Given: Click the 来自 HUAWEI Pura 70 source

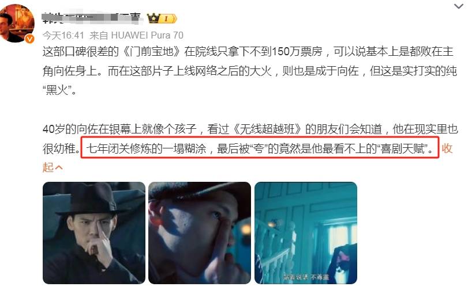Looking at the screenshot, I should click(x=136, y=36).
